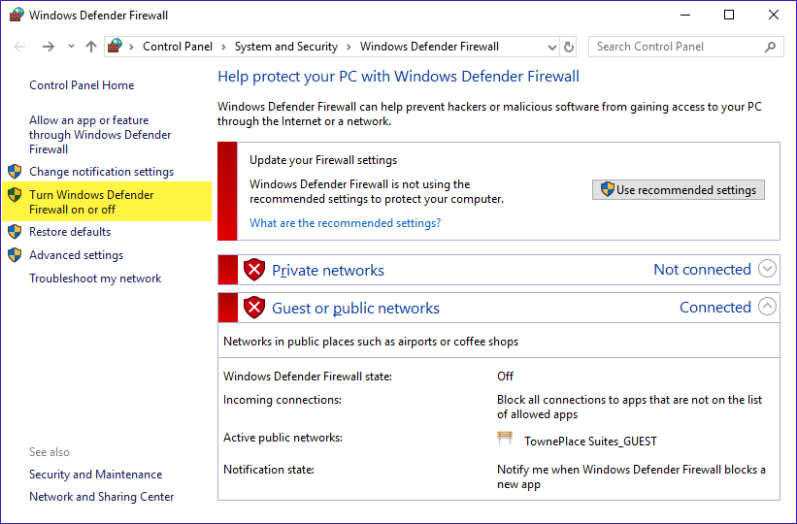Click red shield icon on Private networks
This screenshot has width=797, height=524.
pyautogui.click(x=254, y=270)
